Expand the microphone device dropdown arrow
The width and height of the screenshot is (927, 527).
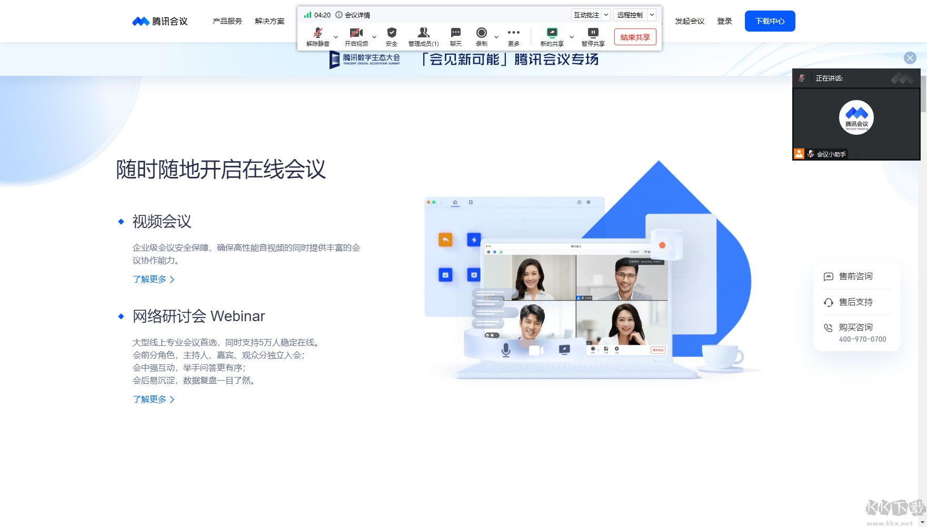[x=336, y=37]
